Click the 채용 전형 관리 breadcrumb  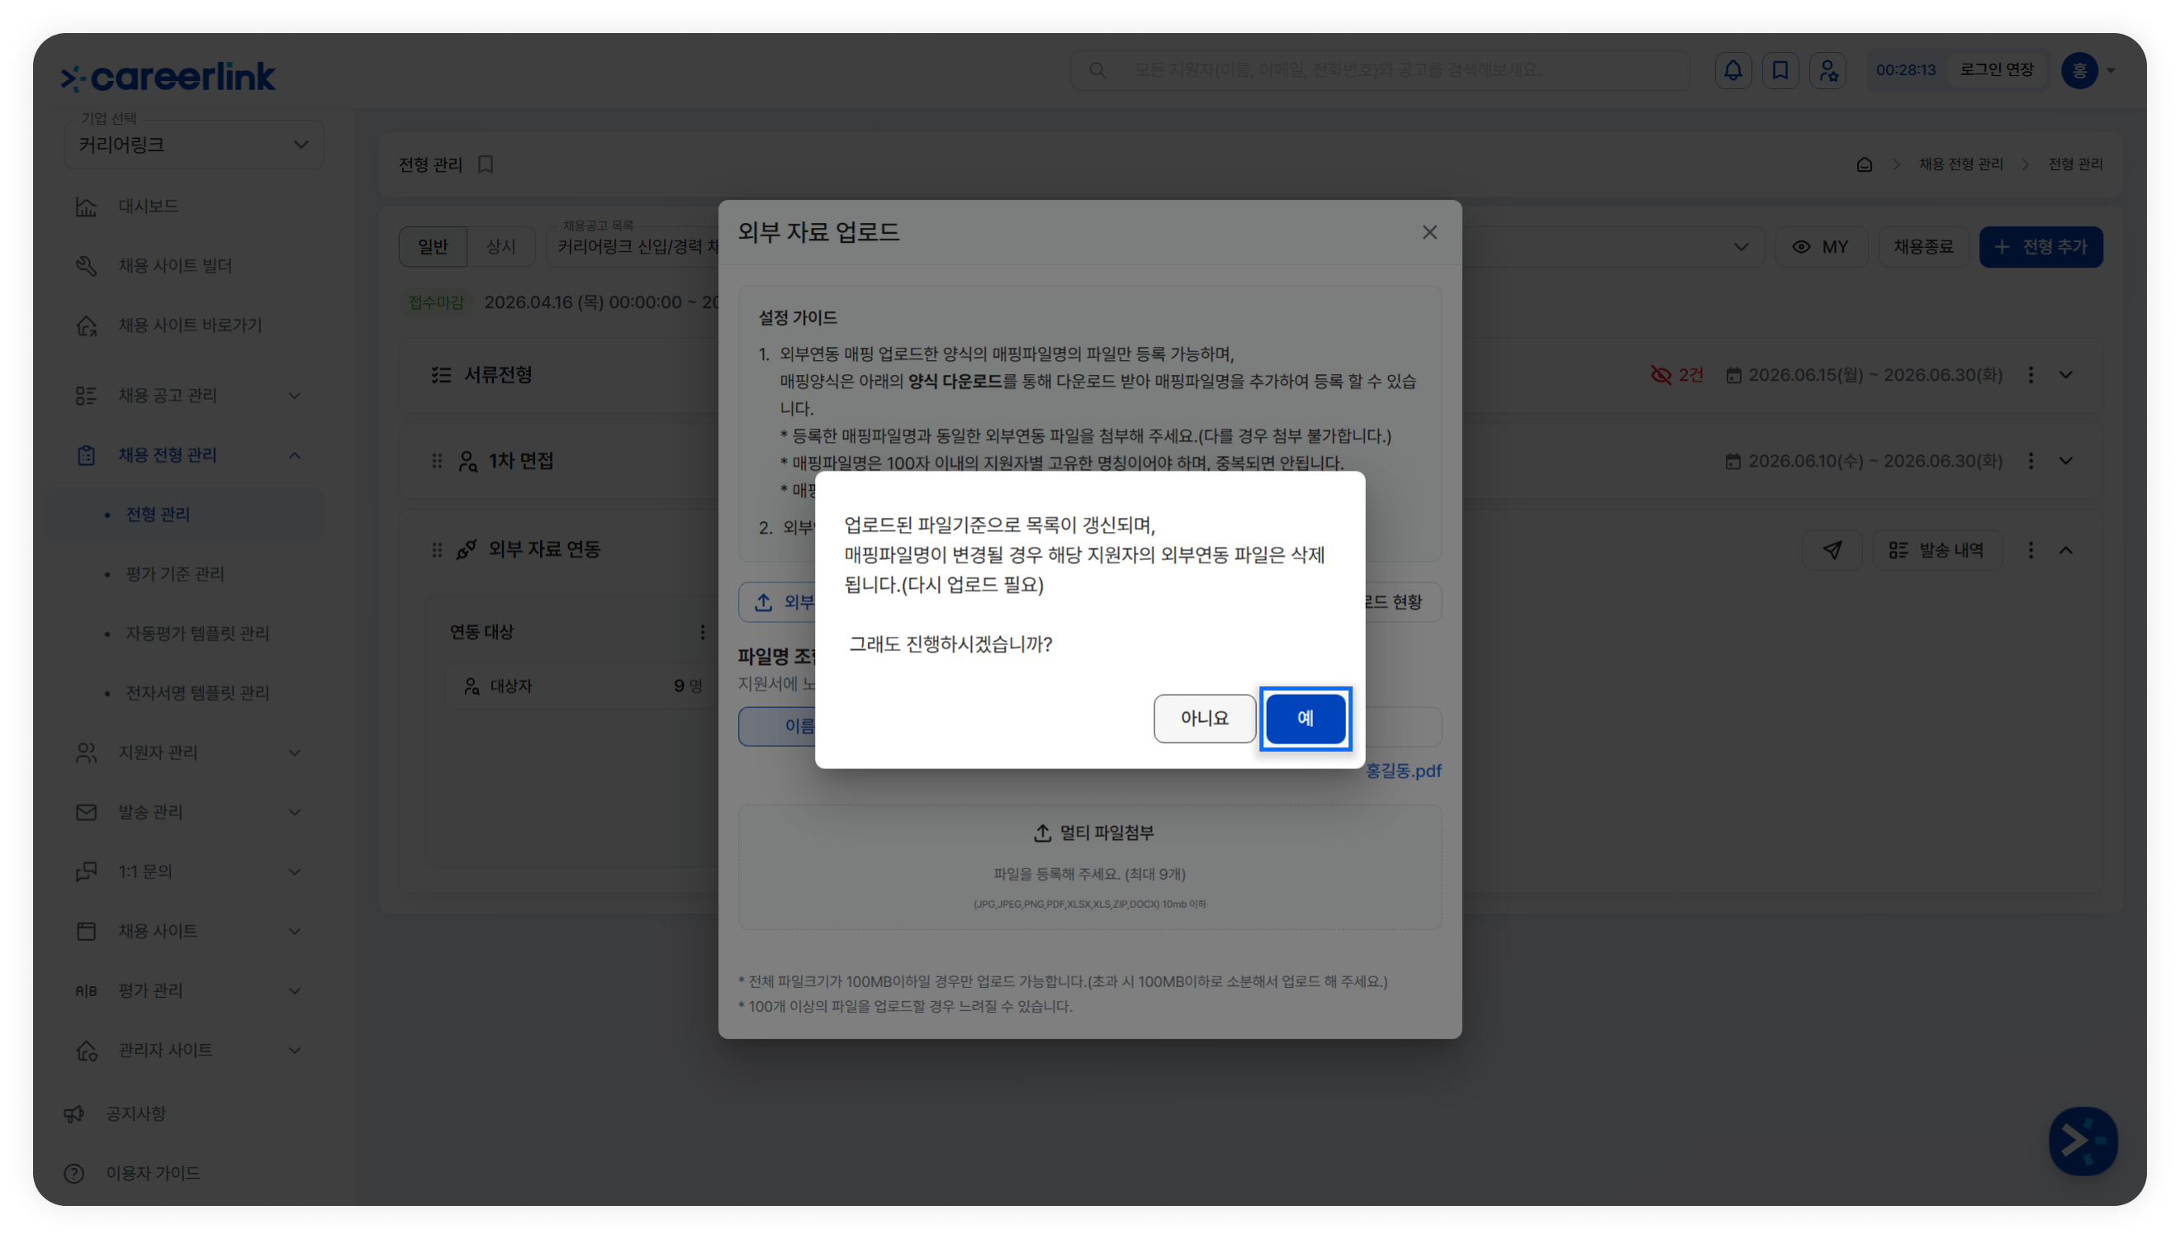coord(1960,164)
